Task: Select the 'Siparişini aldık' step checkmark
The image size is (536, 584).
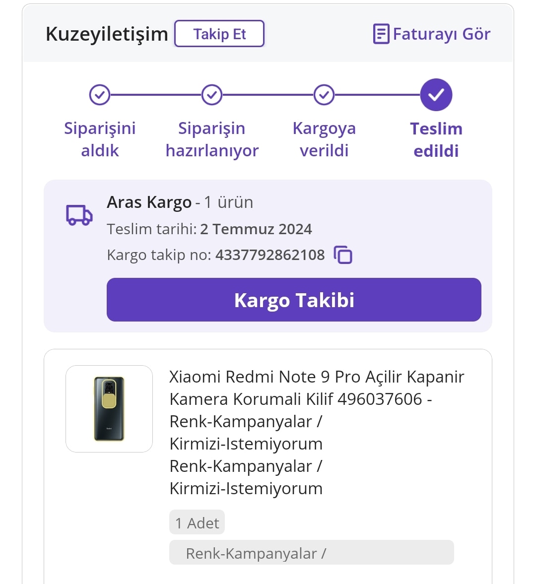Action: point(99,95)
